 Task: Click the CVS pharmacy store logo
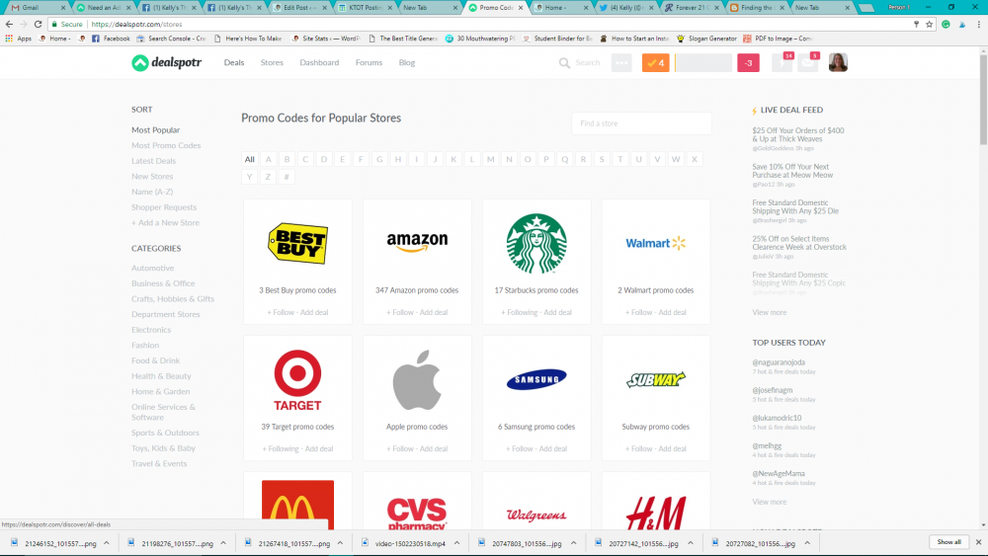pos(417,514)
